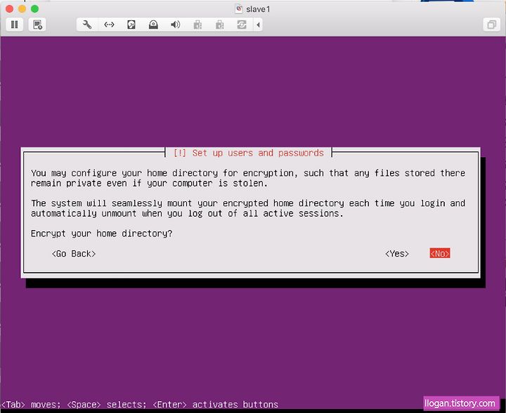
Task: Enter single window view mode icon
Action: click(491, 25)
